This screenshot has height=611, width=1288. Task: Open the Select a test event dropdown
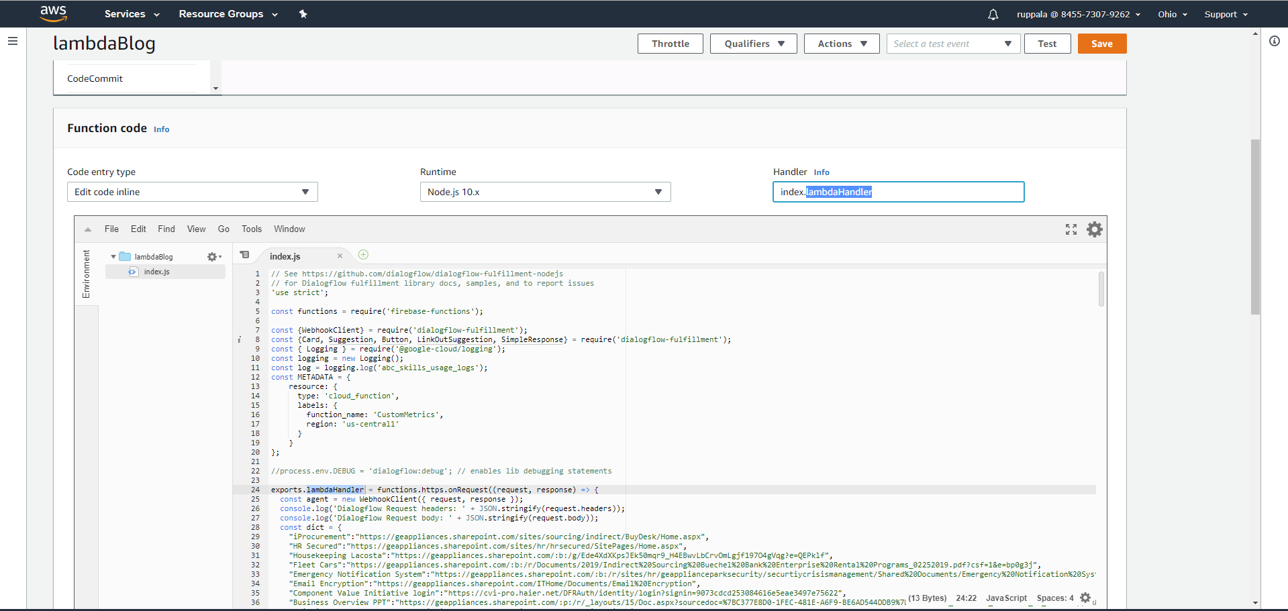(952, 43)
